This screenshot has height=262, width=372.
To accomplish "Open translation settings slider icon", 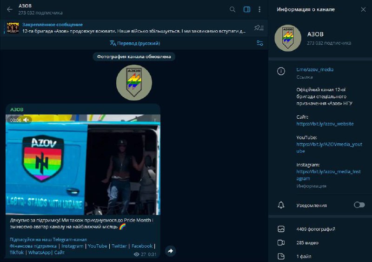I will (x=260, y=43).
